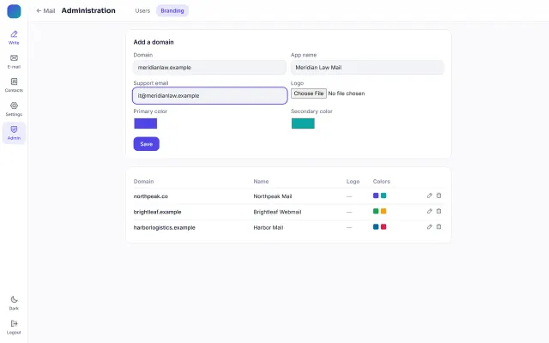The width and height of the screenshot is (549, 343).
Task: Edit the brightleaf.example row
Action: (x=430, y=211)
